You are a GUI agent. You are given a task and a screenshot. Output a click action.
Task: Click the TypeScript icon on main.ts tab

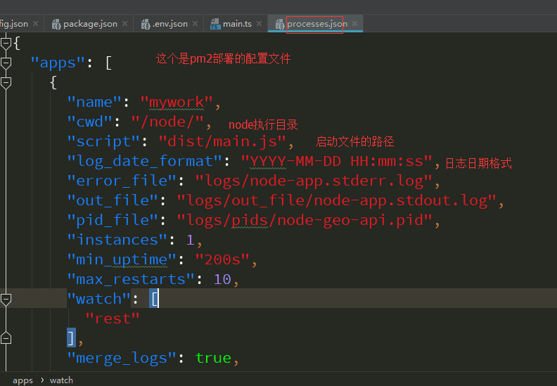coord(215,24)
